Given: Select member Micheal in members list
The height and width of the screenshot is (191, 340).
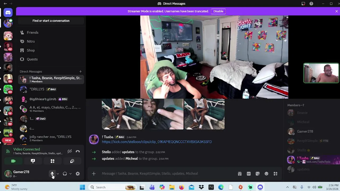Looking at the screenshot, I should click(x=312, y=122).
